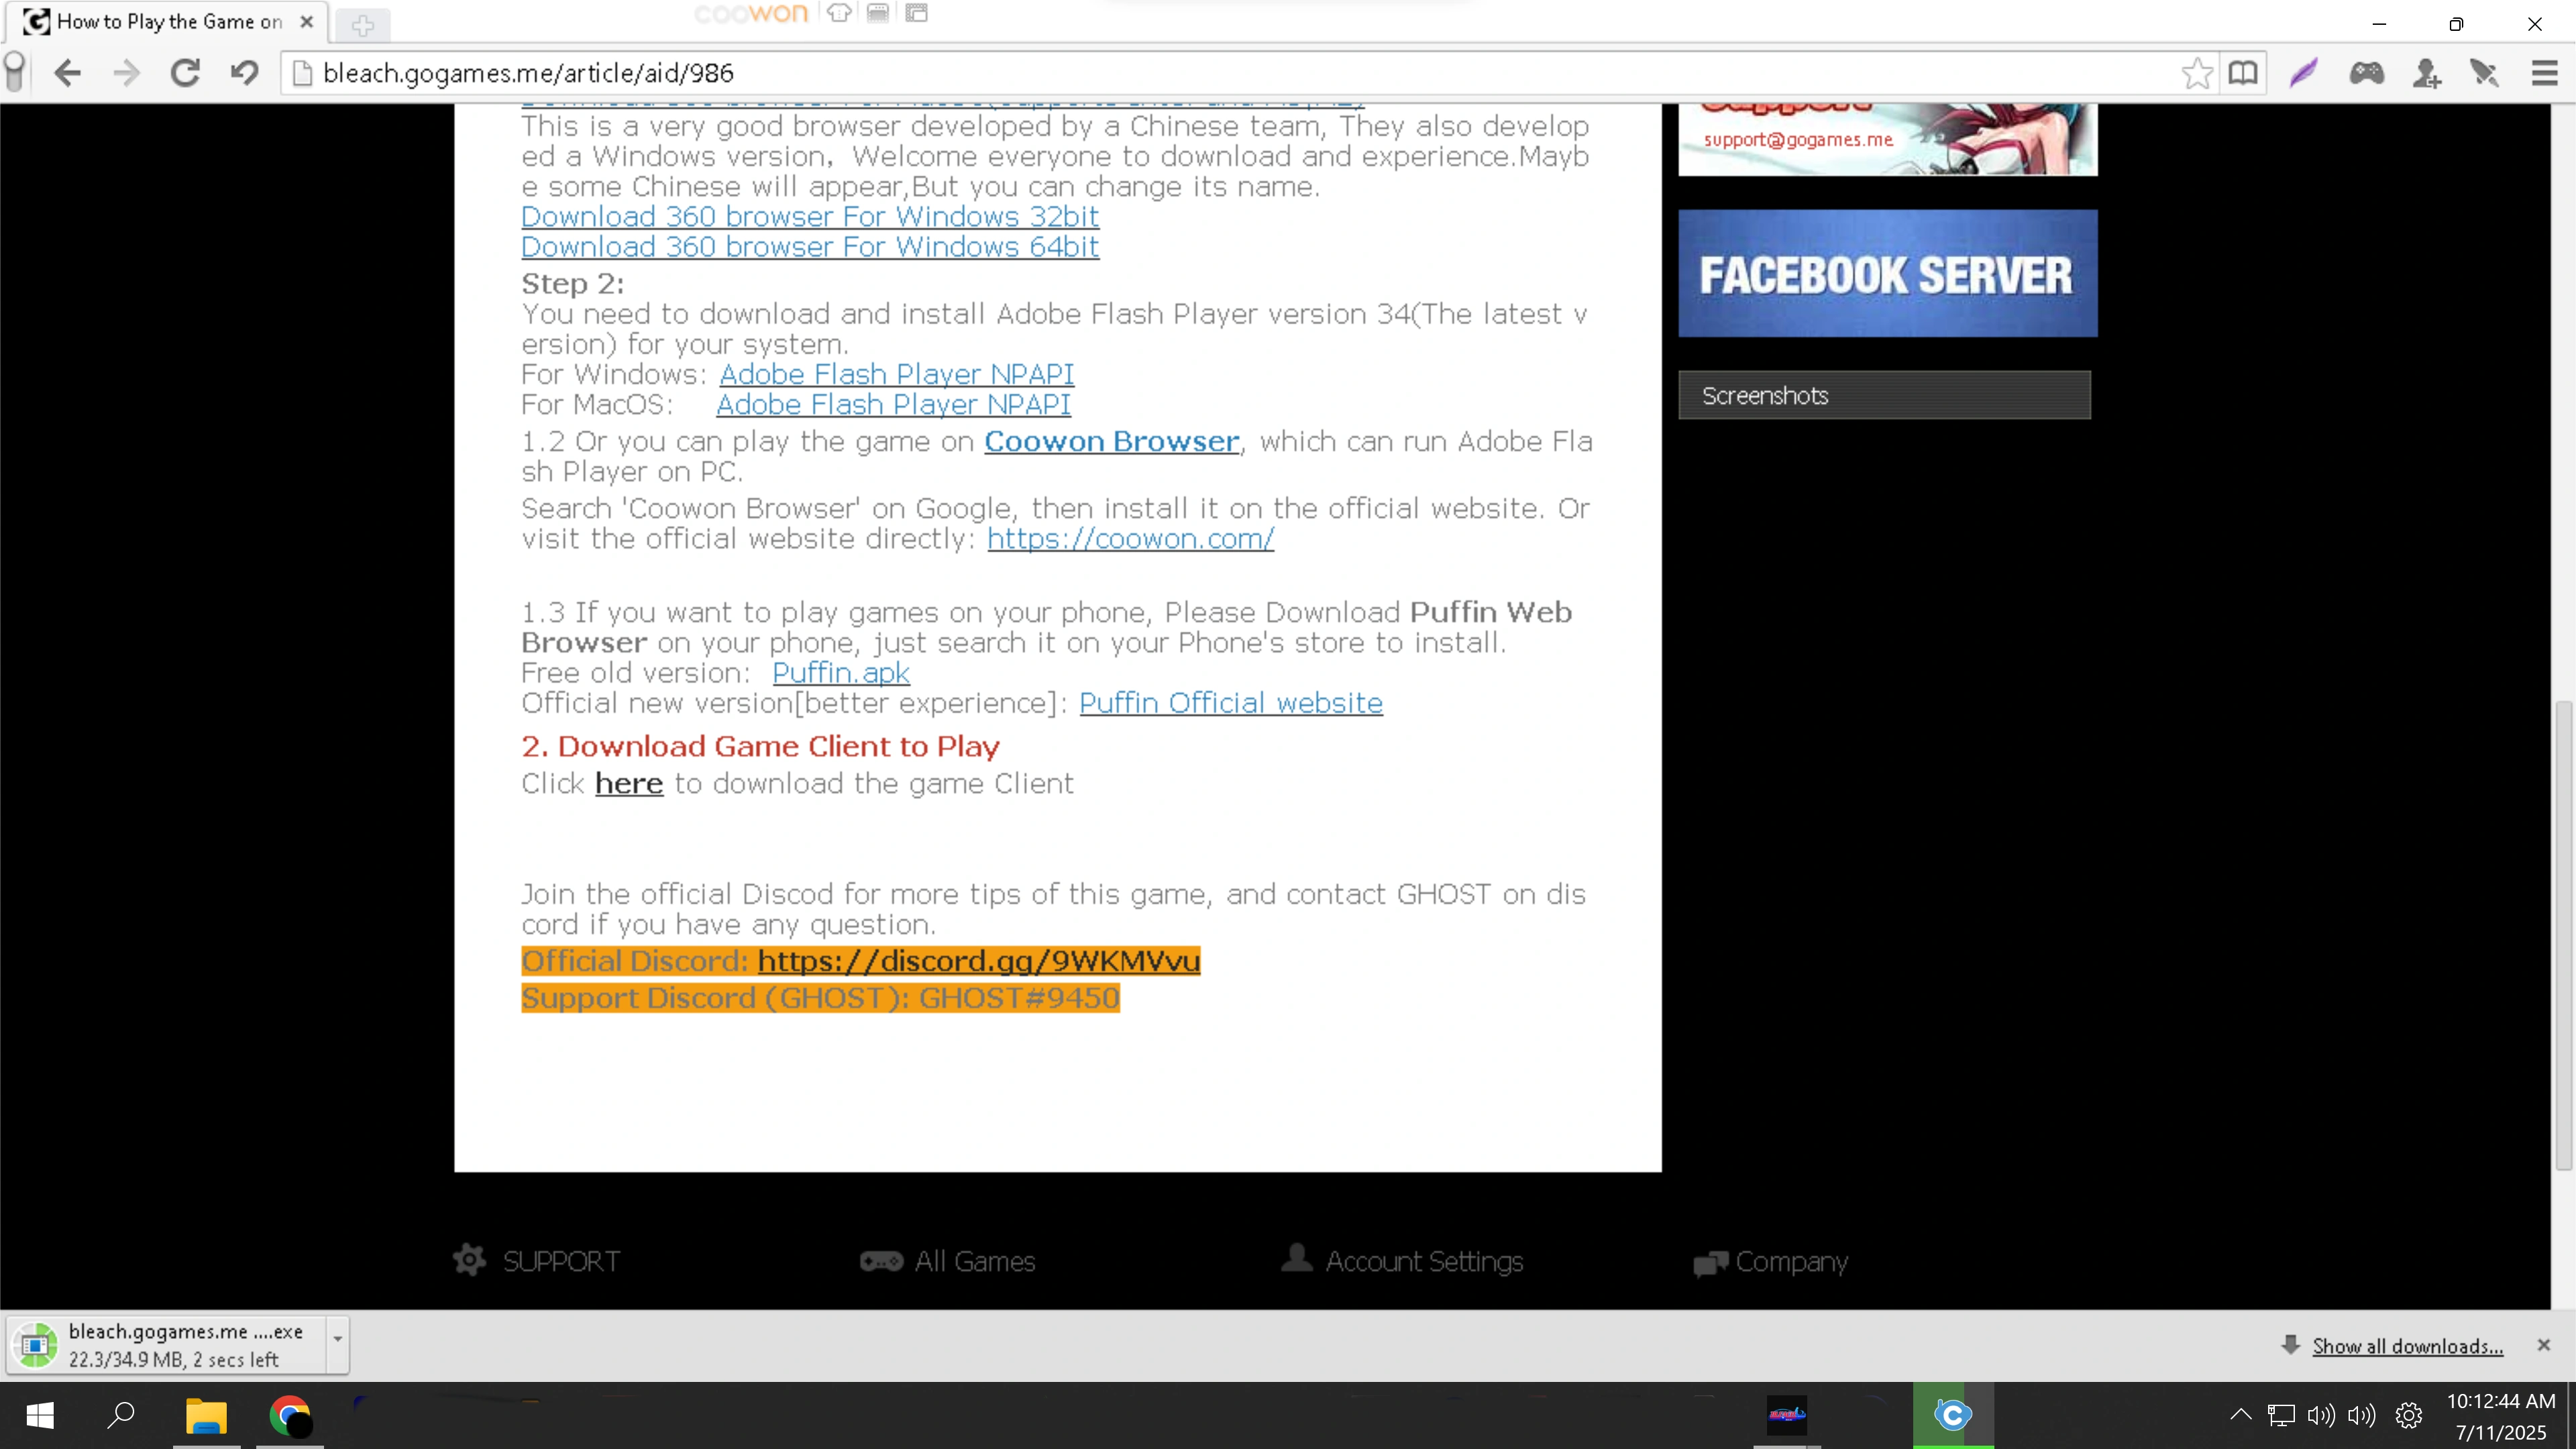Open the bookmarks book icon
This screenshot has height=1449, width=2576.
point(2243,73)
